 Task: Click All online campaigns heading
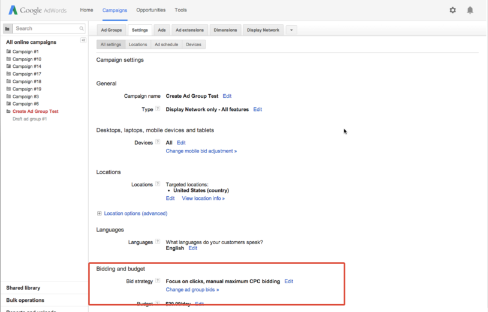click(31, 42)
